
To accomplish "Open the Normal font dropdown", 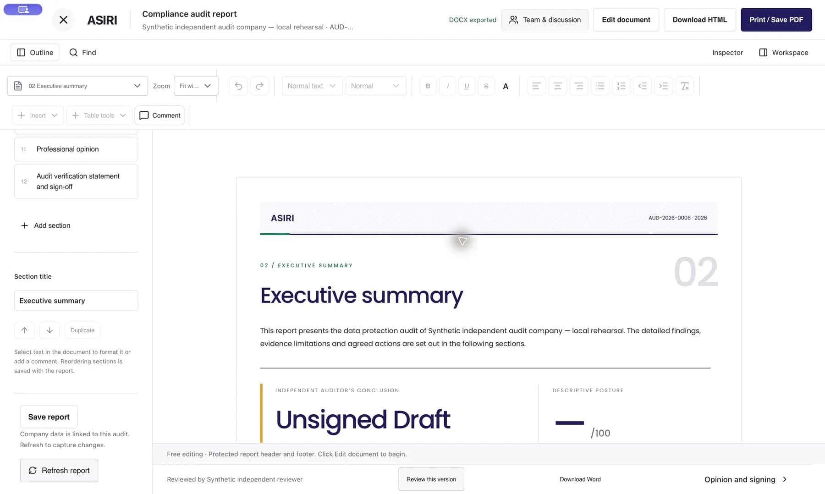I will pos(375,86).
